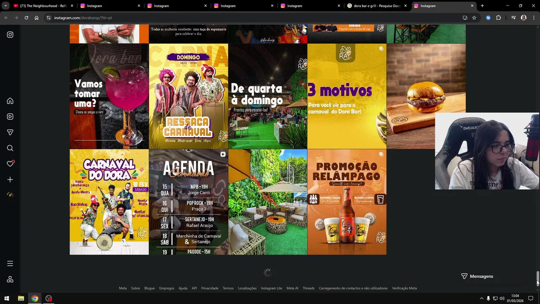Viewport: 540px width, 304px height.
Task: Open the Localizações footer link
Action: pyautogui.click(x=247, y=288)
